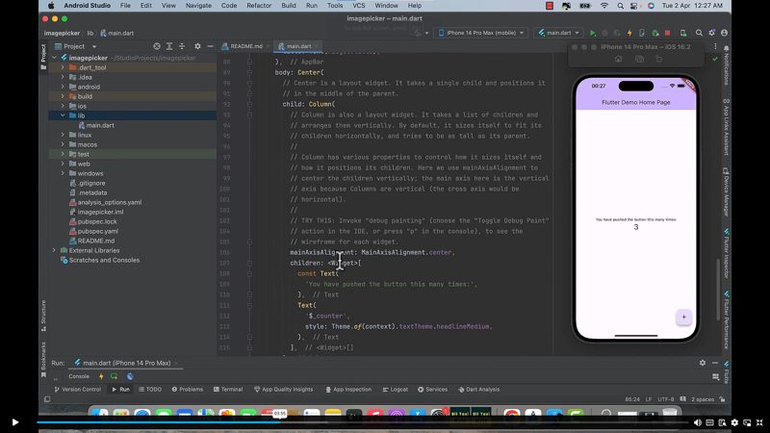Open Control Center in macOS menu bar

pyautogui.click(x=634, y=6)
